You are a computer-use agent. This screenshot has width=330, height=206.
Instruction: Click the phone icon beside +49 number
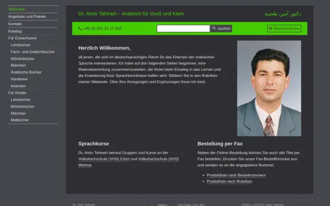click(x=80, y=29)
